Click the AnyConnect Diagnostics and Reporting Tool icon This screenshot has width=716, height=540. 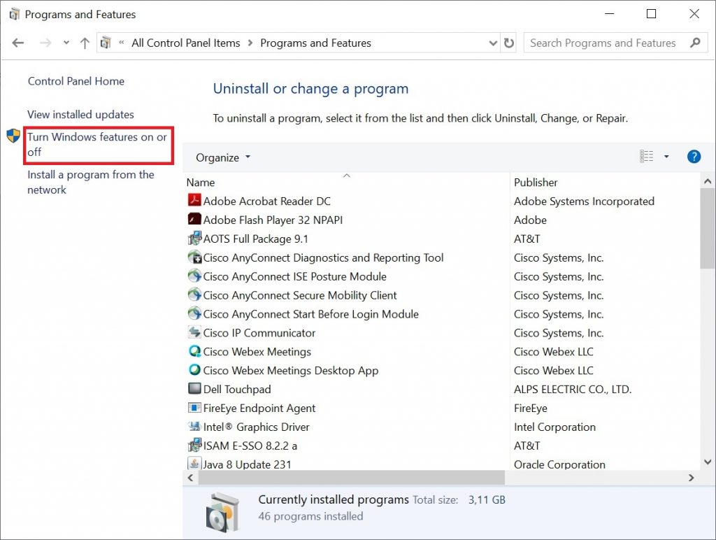click(x=194, y=257)
